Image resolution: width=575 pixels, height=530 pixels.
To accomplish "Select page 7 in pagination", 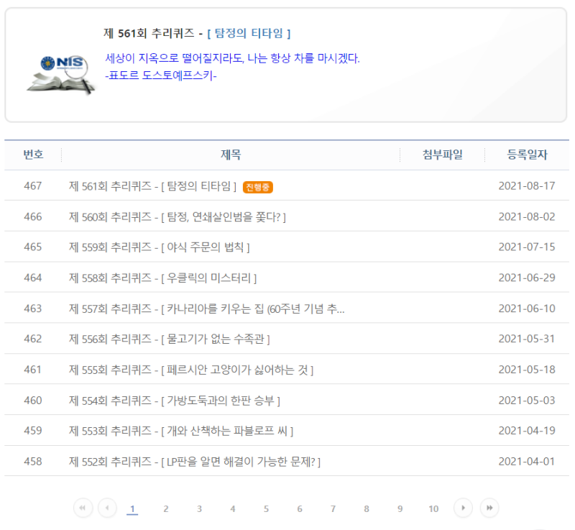I will (x=333, y=508).
